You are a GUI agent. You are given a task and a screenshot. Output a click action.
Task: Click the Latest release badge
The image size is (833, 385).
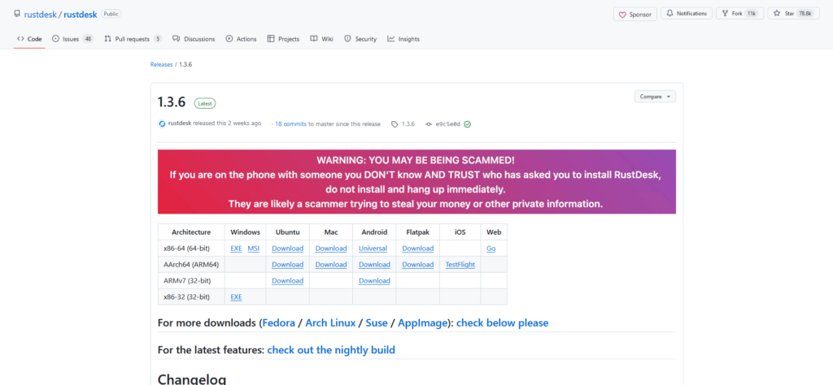205,103
